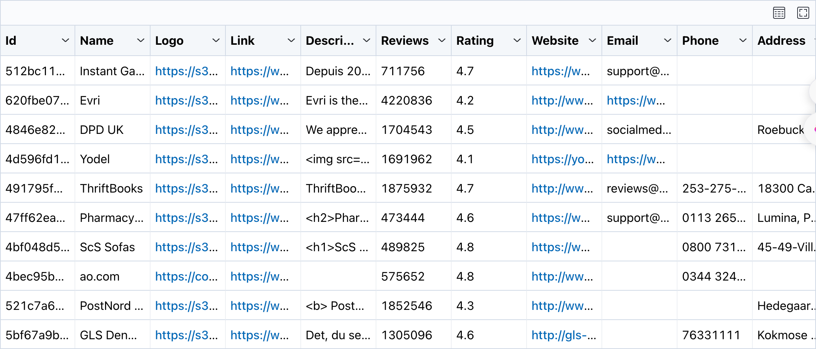The width and height of the screenshot is (816, 349).
Task: Open the GLS Denmark website link
Action: click(563, 335)
